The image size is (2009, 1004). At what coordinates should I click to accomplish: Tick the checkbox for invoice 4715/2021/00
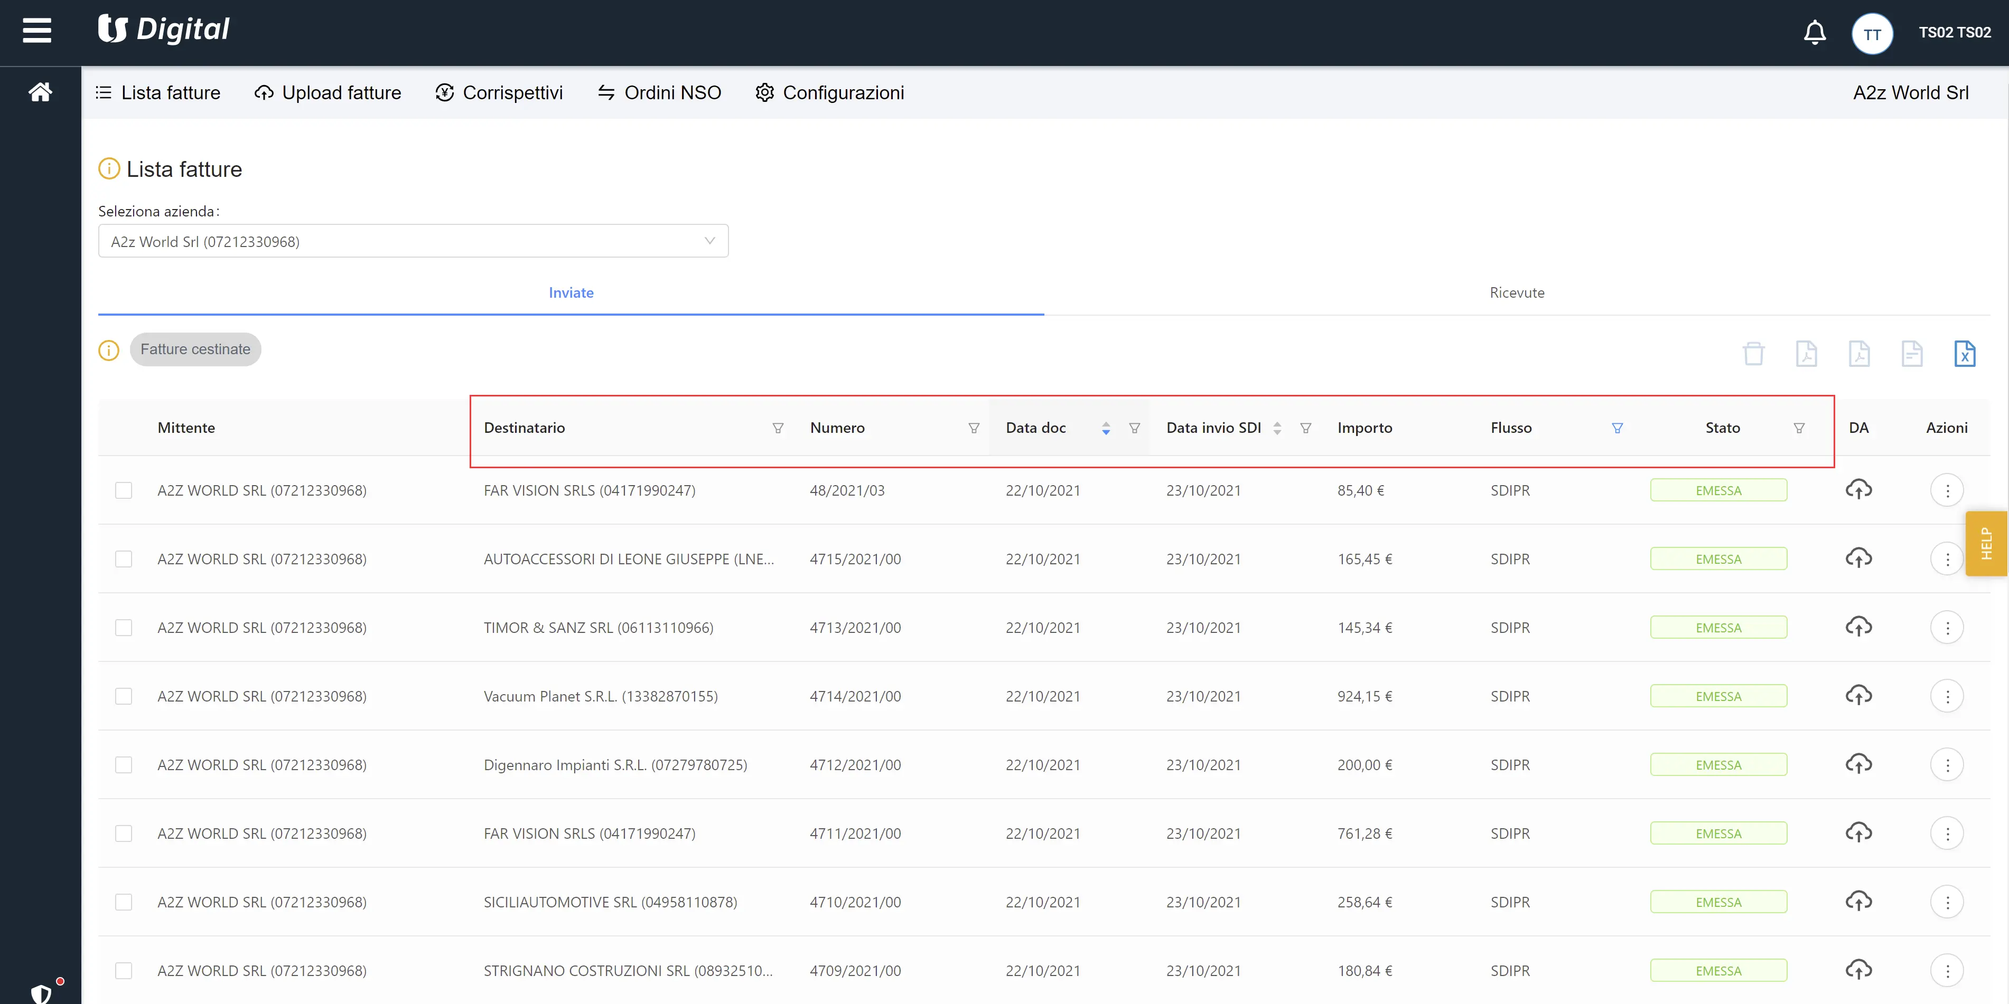click(123, 559)
